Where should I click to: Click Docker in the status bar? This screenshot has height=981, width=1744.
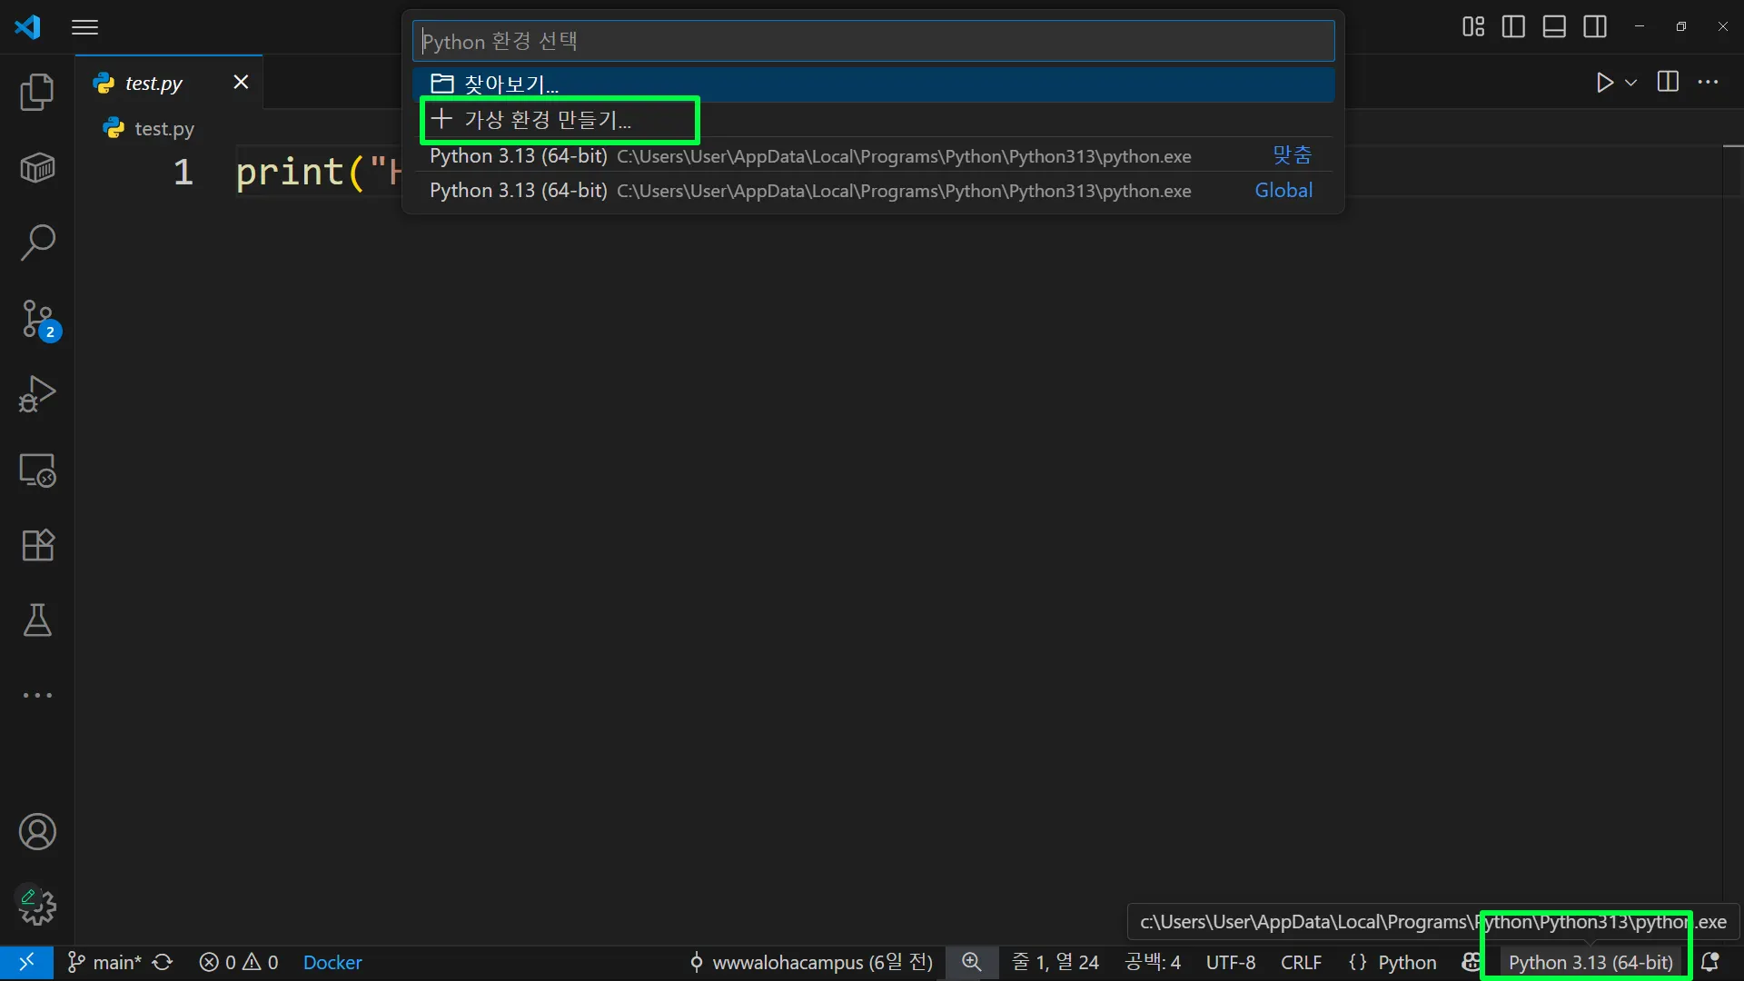(332, 963)
